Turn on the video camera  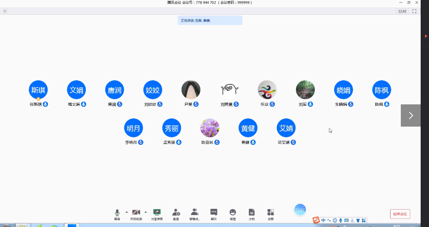pyautogui.click(x=136, y=214)
